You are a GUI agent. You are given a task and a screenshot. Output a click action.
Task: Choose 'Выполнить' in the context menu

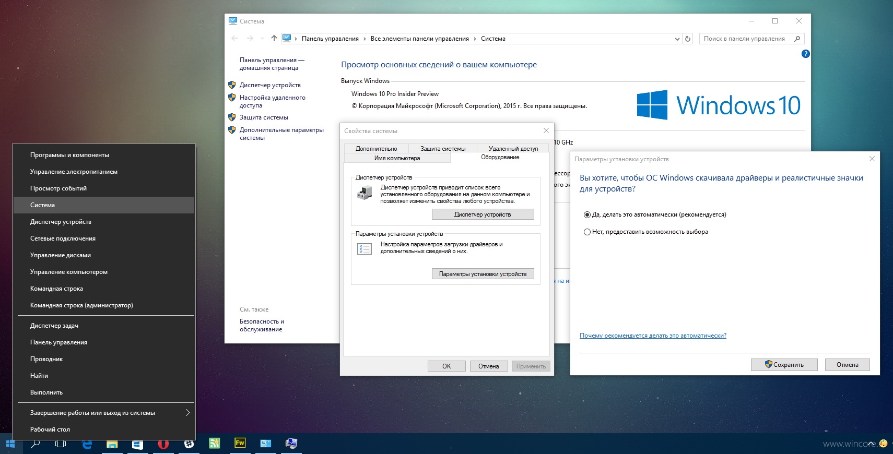click(104, 392)
